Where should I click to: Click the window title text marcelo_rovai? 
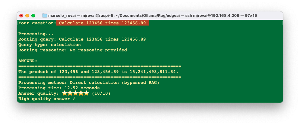(62, 16)
